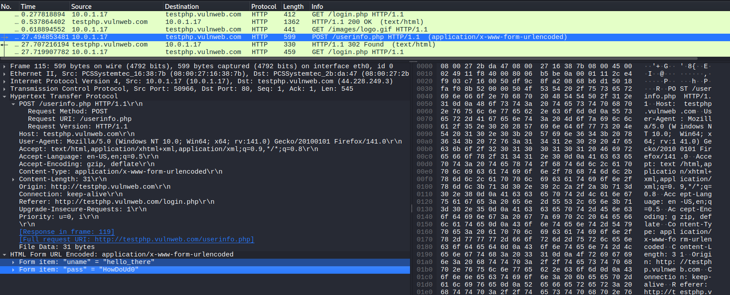Expand the Frame 115 tree row

tap(4, 66)
